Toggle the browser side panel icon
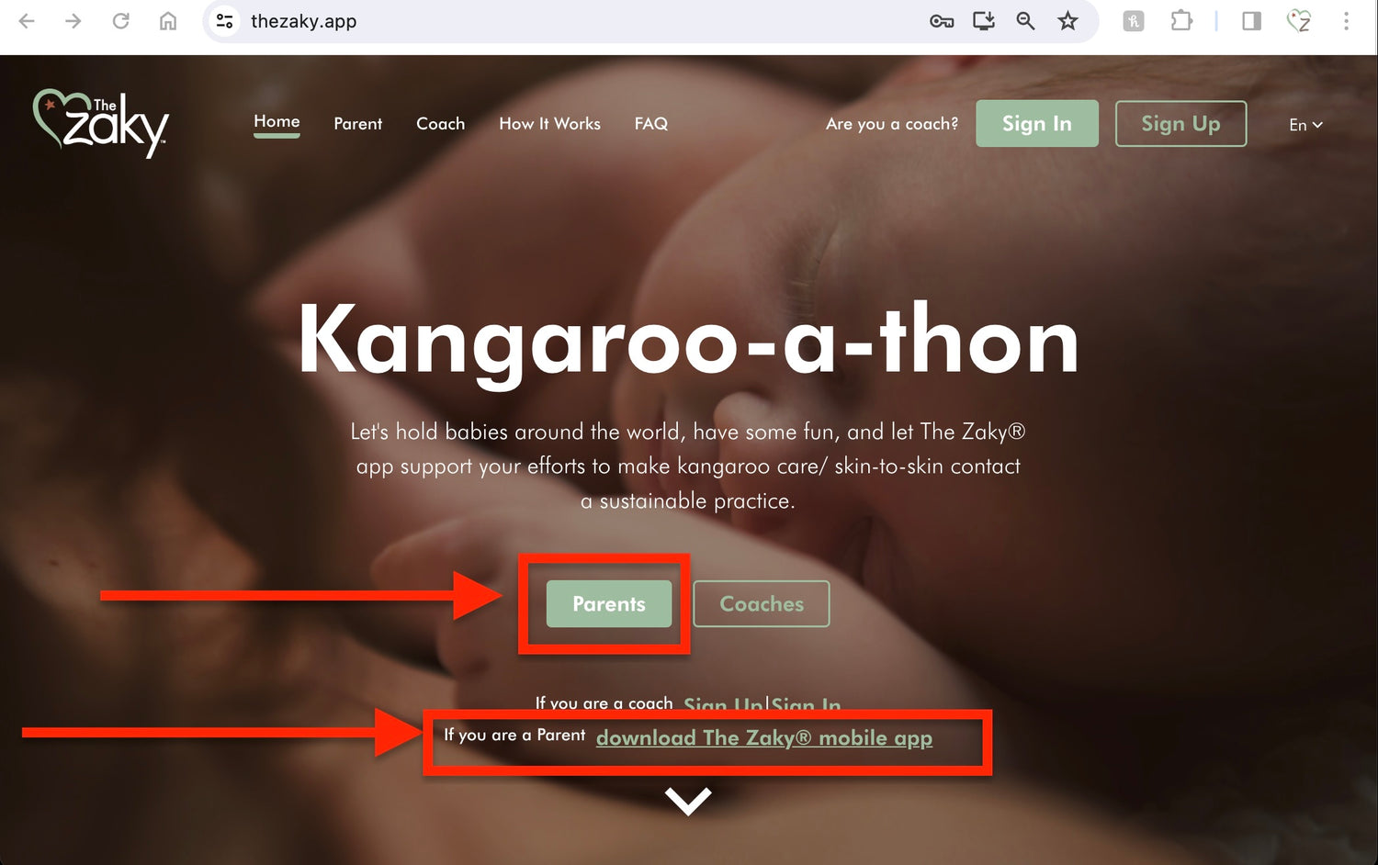The height and width of the screenshot is (865, 1378). [1251, 21]
